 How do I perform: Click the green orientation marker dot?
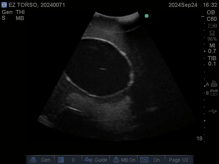click(x=146, y=16)
